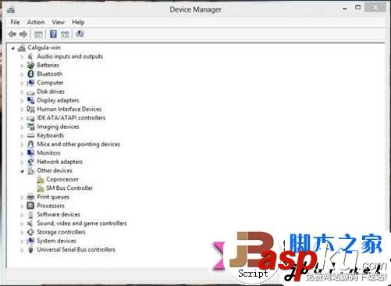Click the Imaging devices icon
Image resolution: width=391 pixels, height=286 pixels.
pos(30,127)
